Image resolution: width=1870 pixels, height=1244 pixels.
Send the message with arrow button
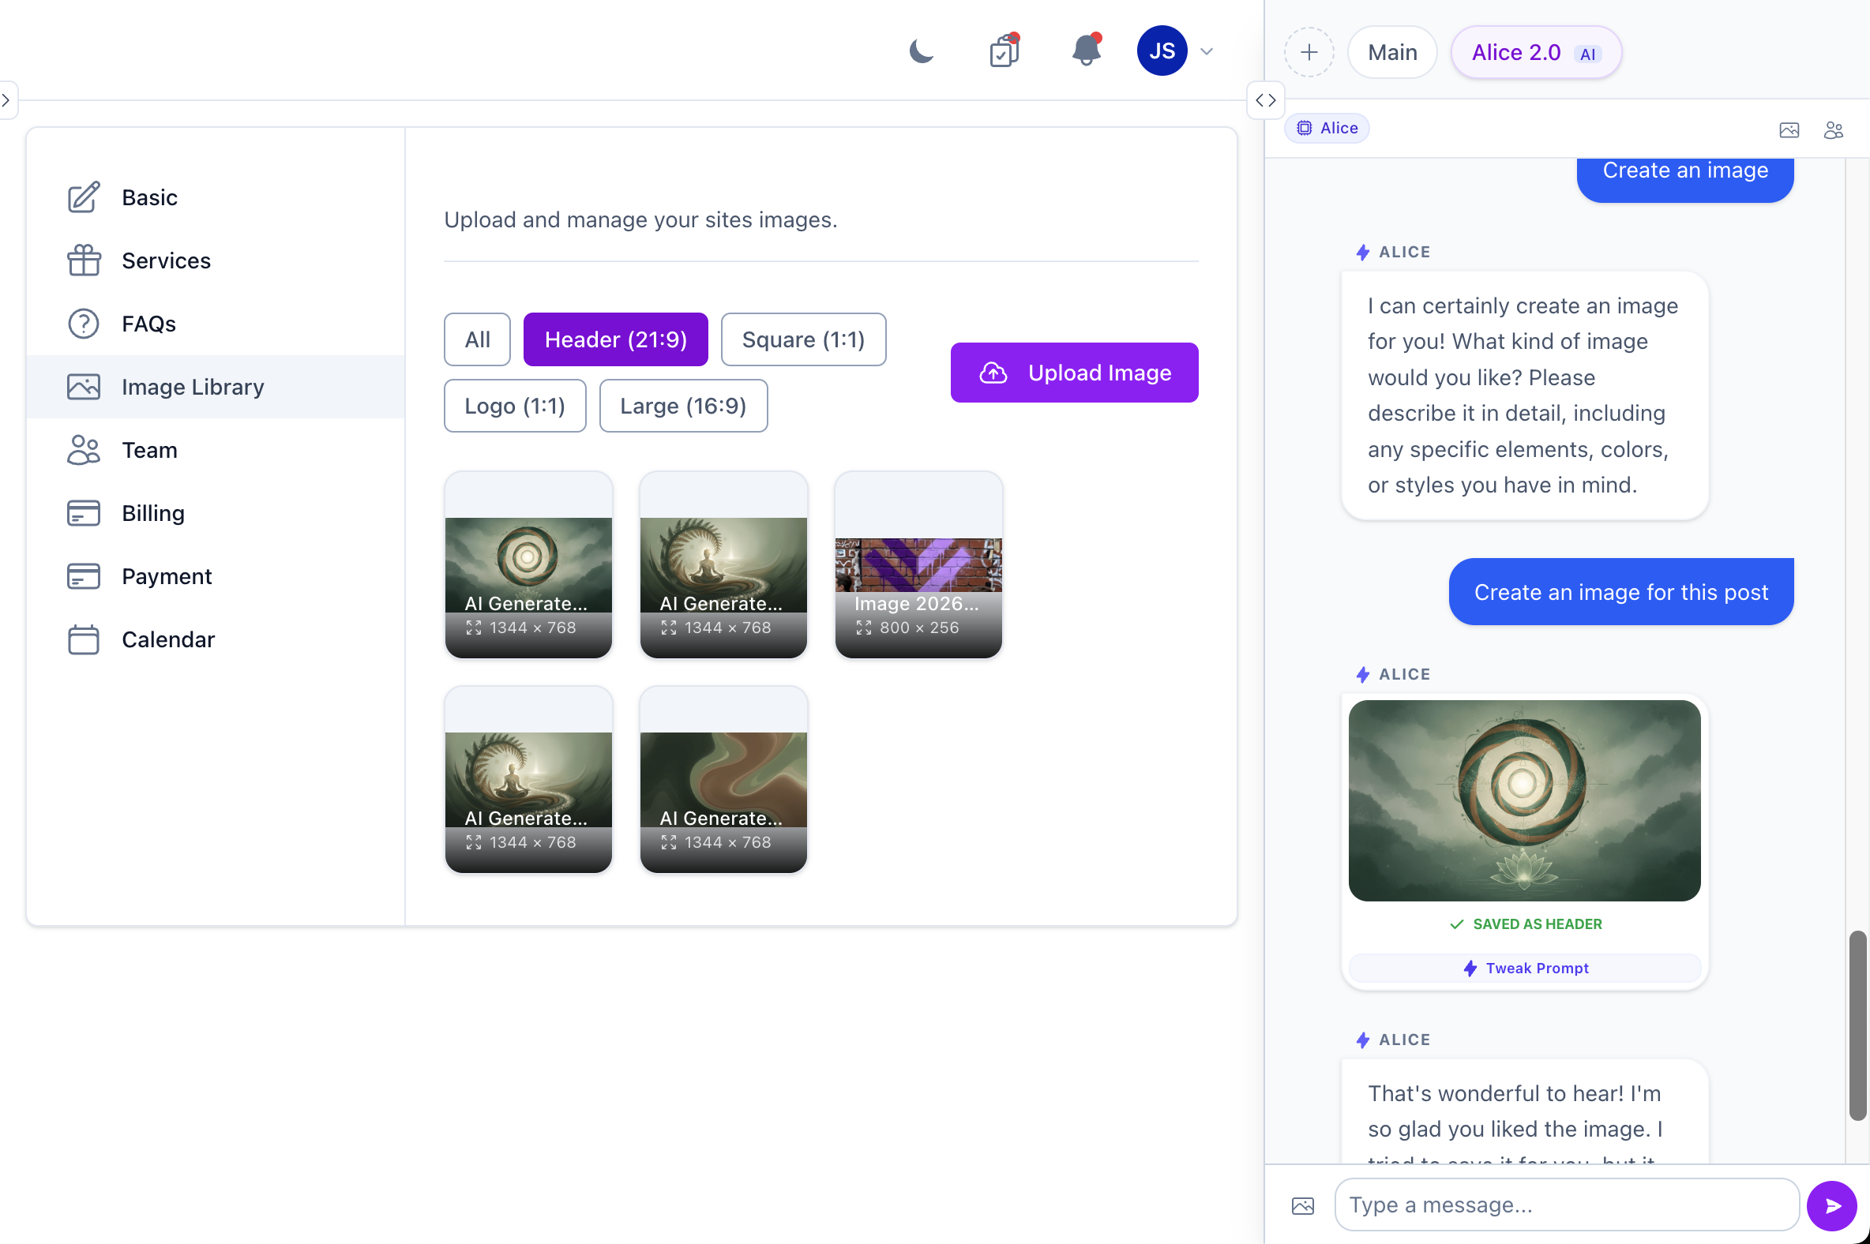(1831, 1206)
